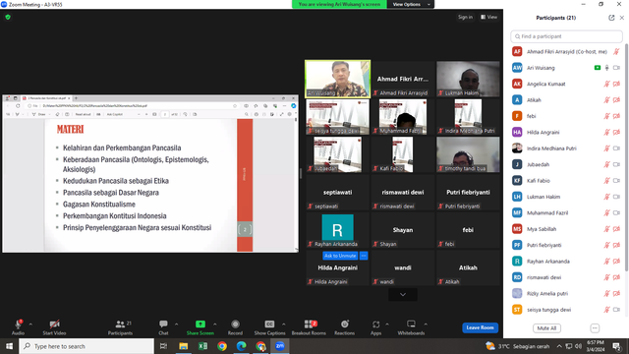Viewport: 629px width, 354px height.
Task: Toggle the mic icon for Atikah in list
Action: click(x=607, y=100)
